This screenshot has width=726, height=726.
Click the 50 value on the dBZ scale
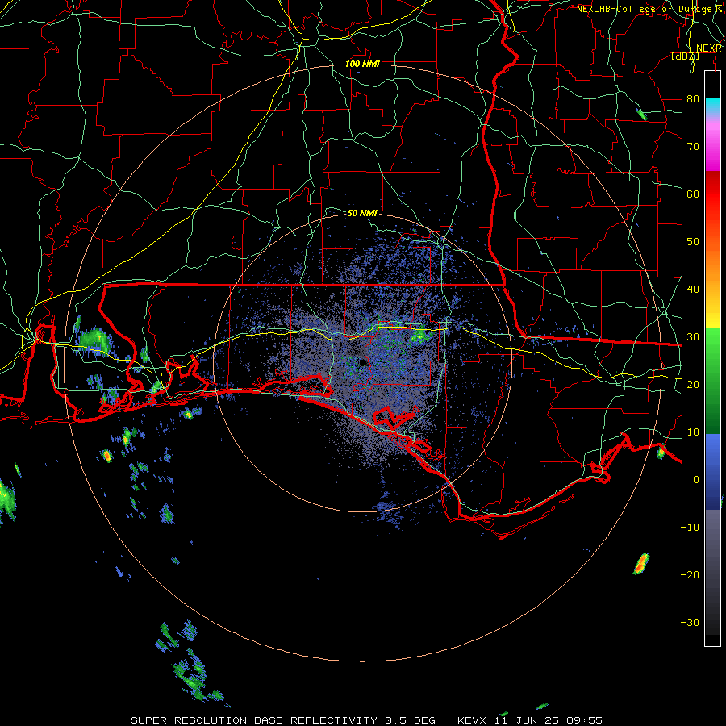tap(693, 242)
